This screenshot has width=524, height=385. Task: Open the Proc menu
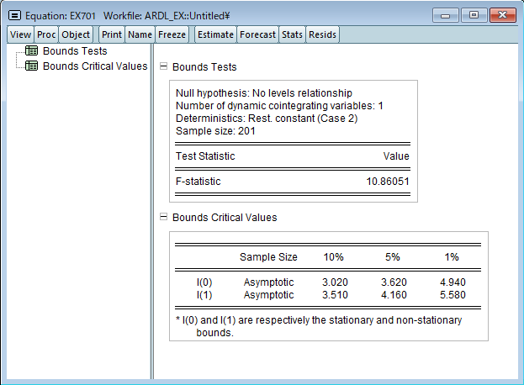(46, 34)
